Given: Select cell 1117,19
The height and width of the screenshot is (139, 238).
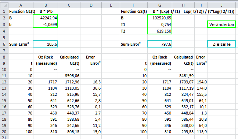Looking at the screenshot, I should click(183, 88).
